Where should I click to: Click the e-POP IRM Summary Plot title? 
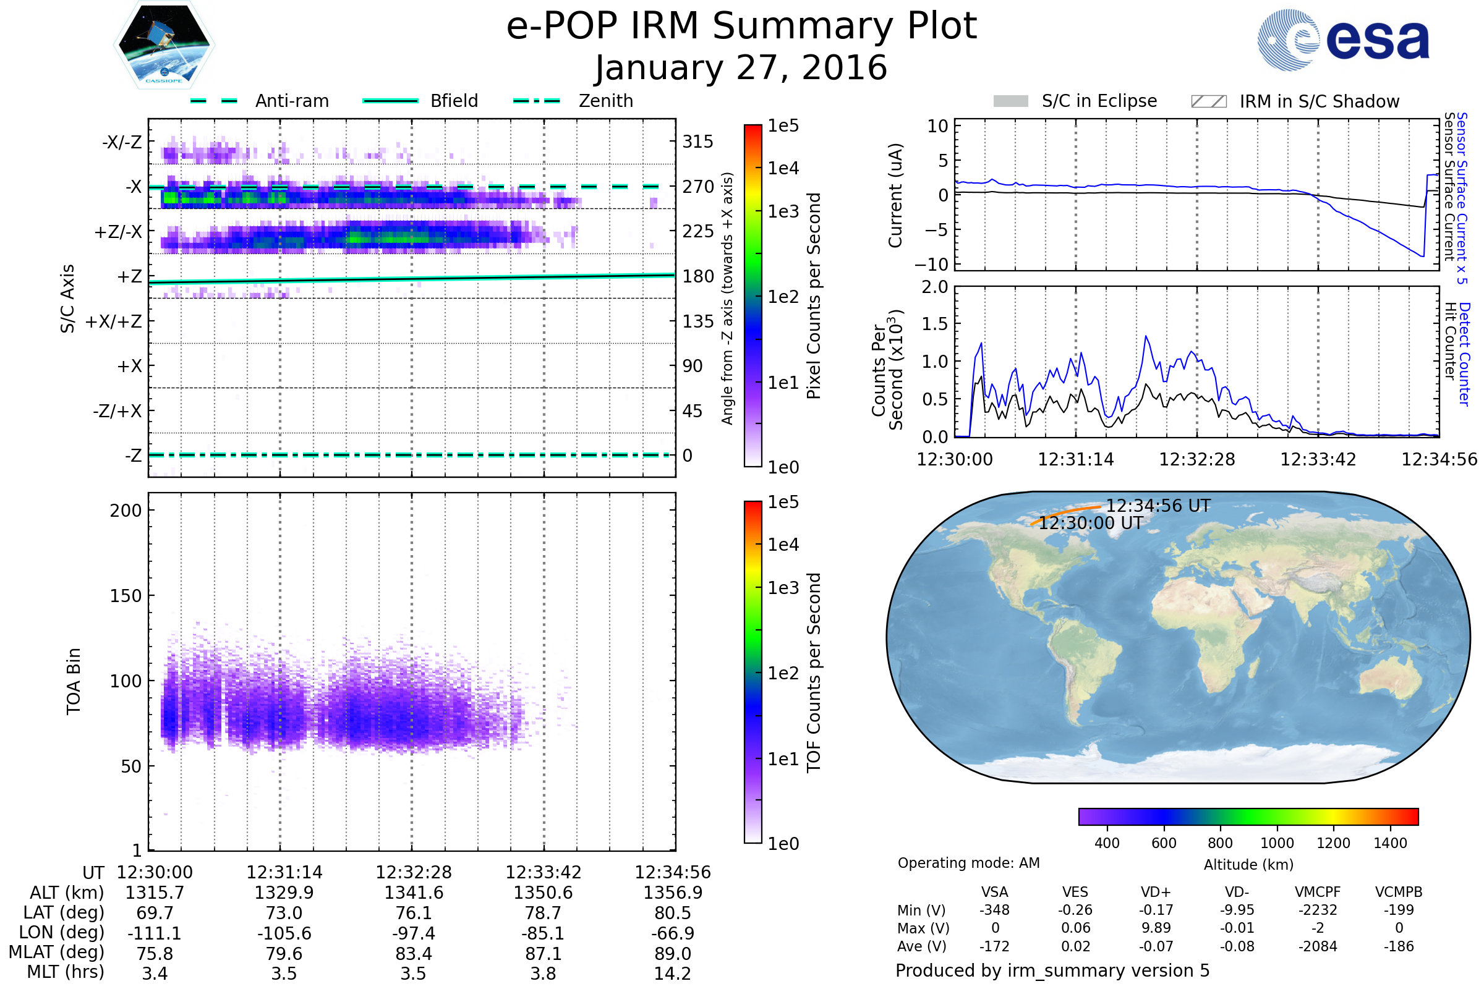741,27
